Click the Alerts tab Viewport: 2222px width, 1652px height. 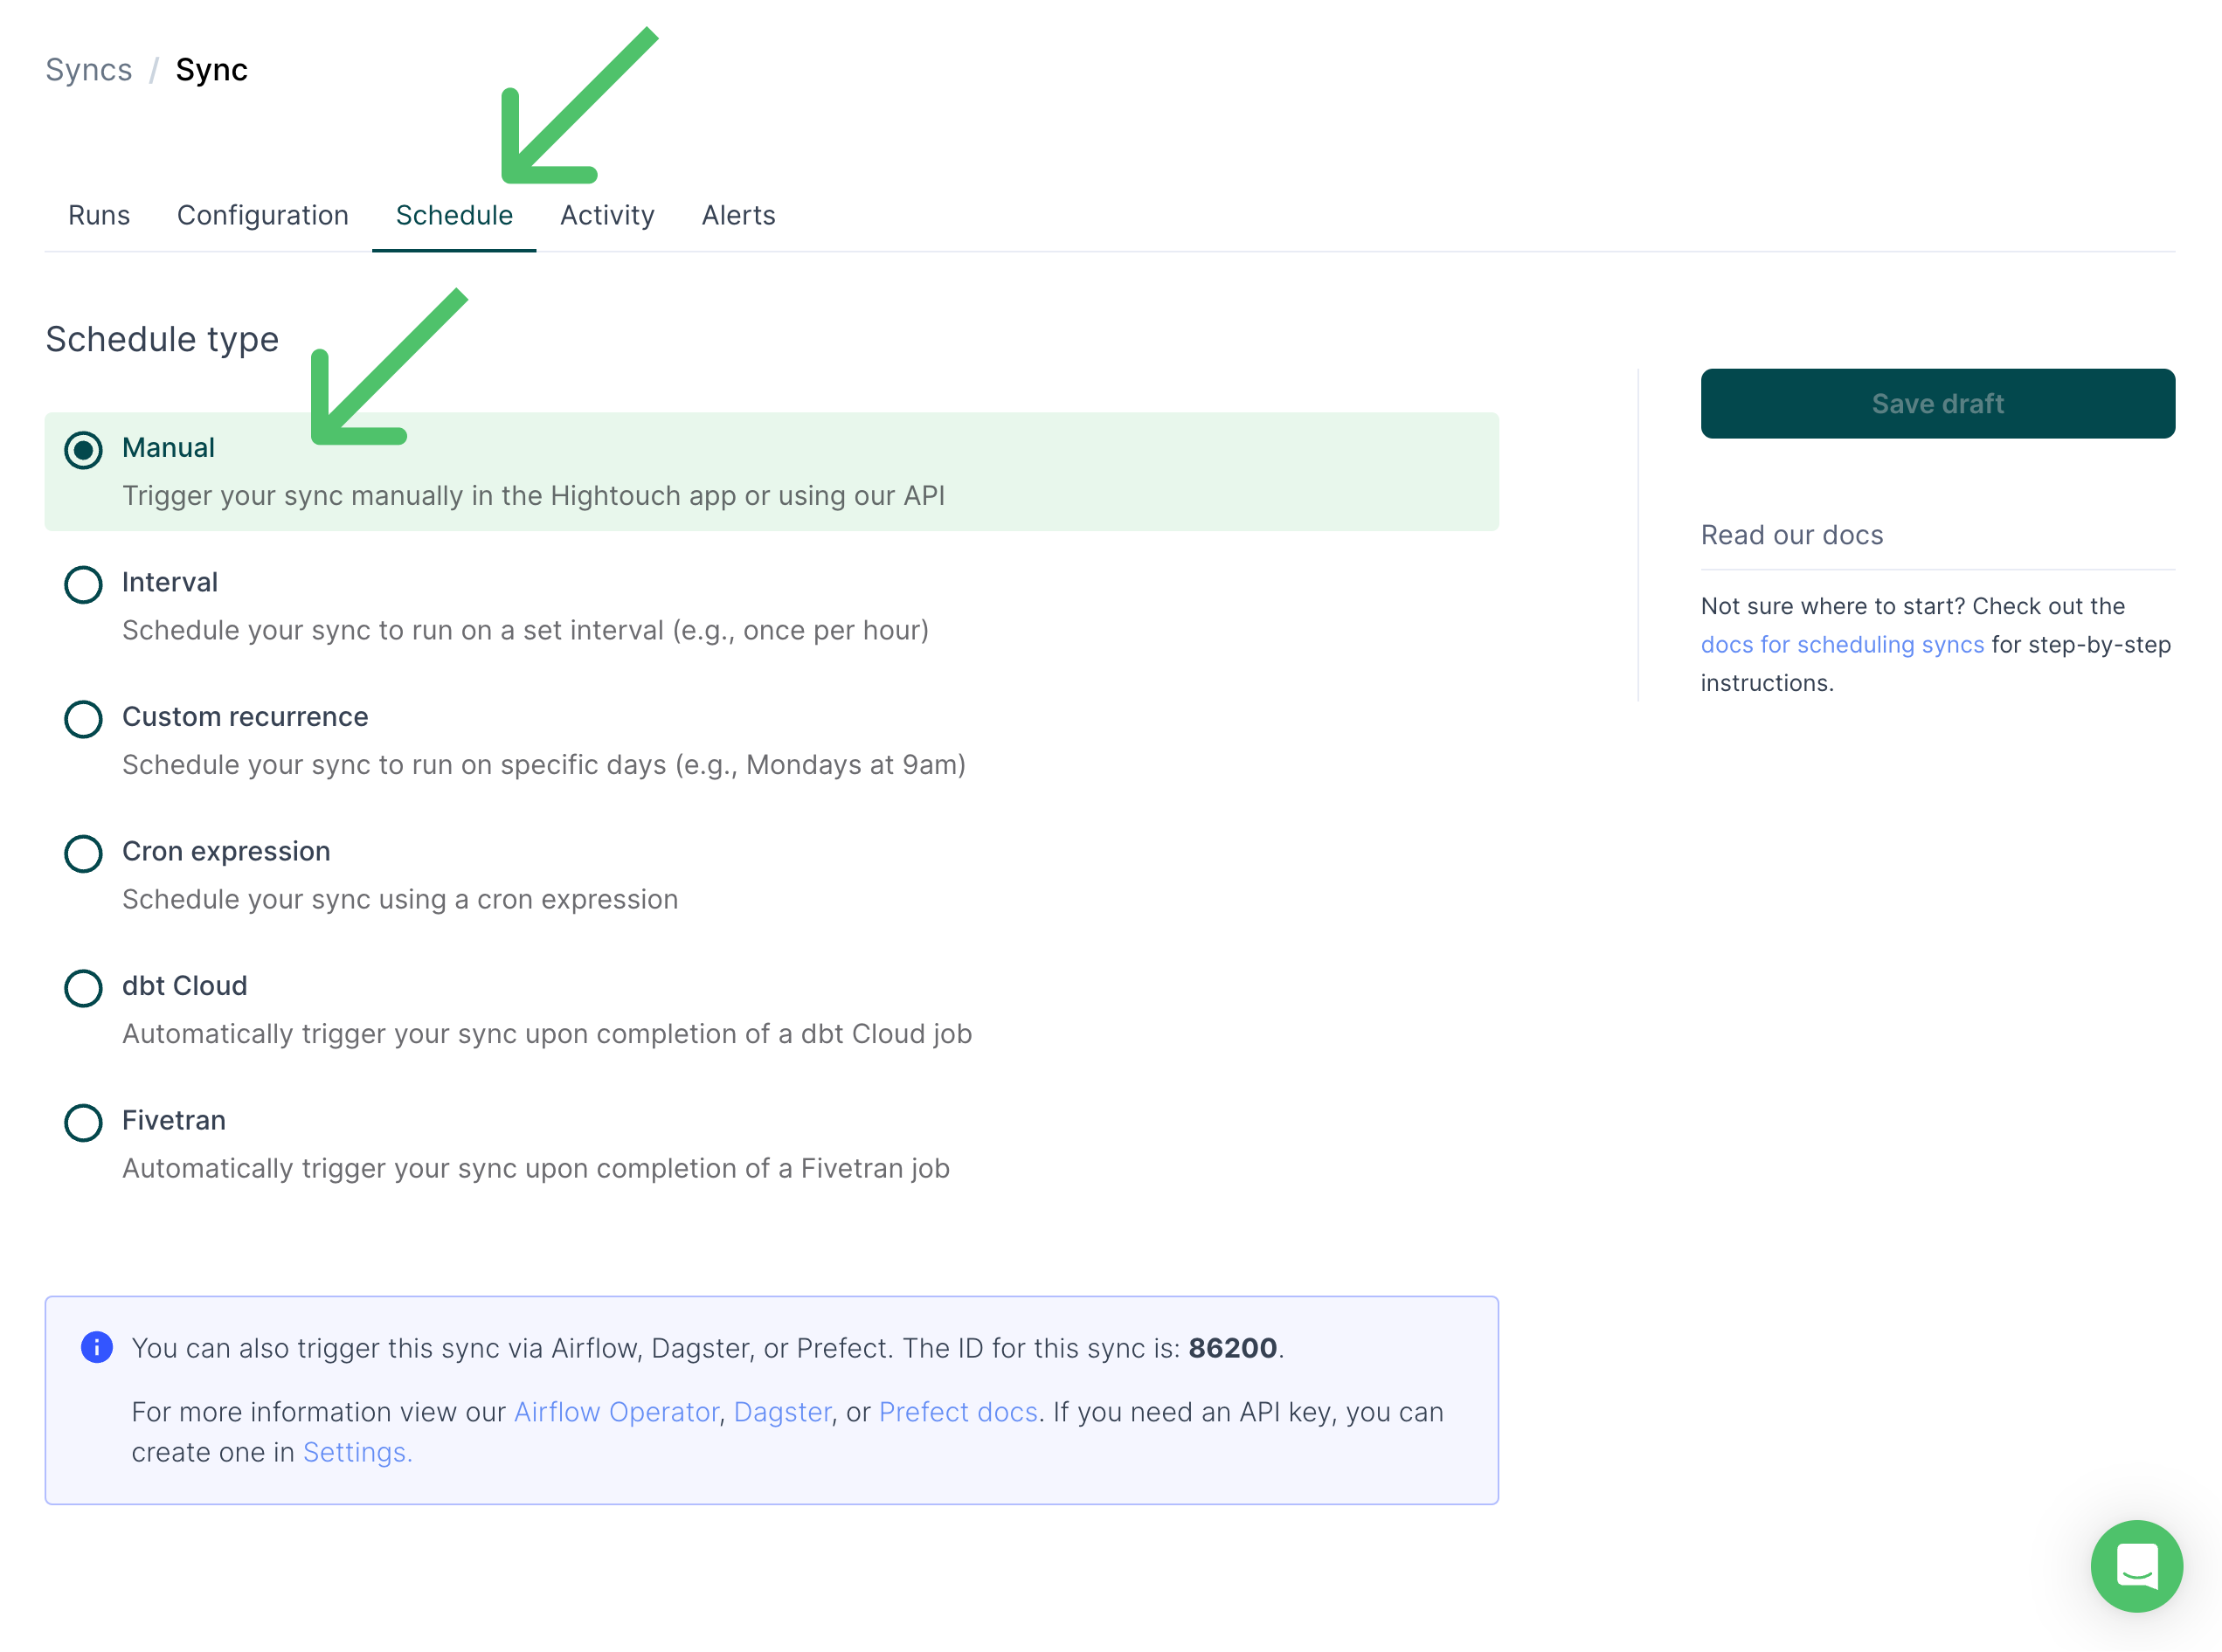coord(737,215)
